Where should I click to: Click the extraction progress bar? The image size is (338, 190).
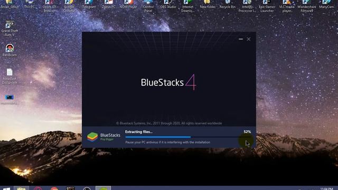pos(188,137)
